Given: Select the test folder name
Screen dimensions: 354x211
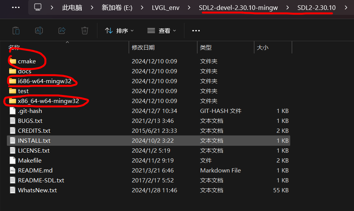Looking at the screenshot, I should 23,91.
